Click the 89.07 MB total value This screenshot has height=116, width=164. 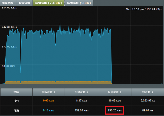point(148,110)
